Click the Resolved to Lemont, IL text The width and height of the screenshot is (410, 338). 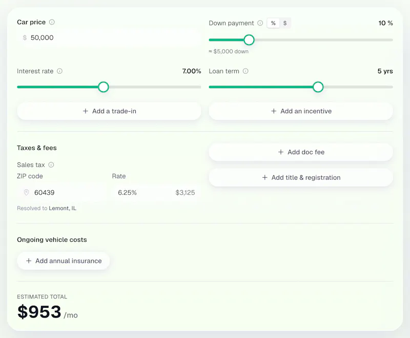[47, 208]
